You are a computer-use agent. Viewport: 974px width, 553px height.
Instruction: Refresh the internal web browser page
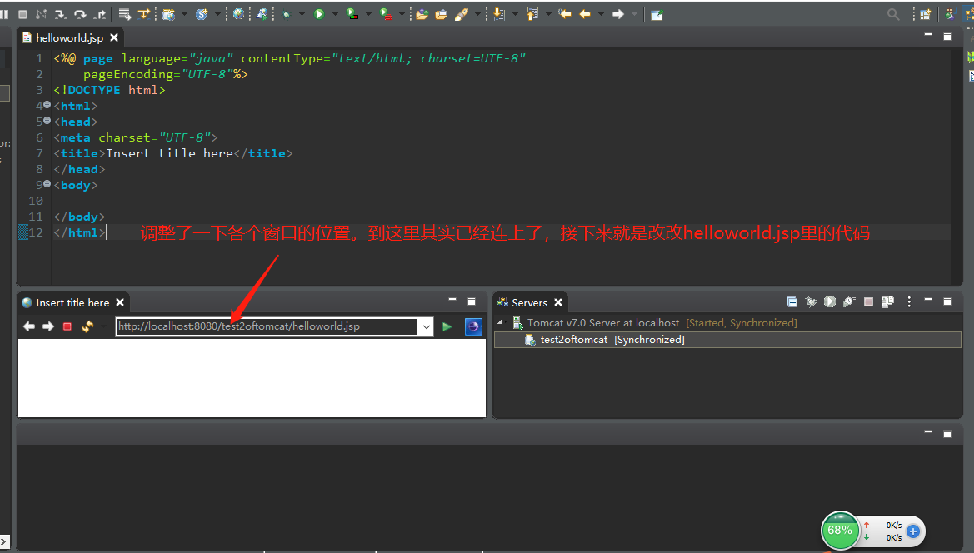87,326
